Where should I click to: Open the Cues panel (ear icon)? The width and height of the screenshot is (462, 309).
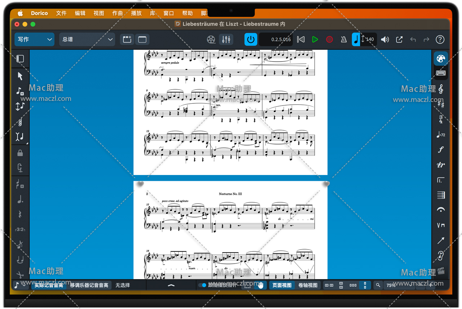(x=441, y=256)
